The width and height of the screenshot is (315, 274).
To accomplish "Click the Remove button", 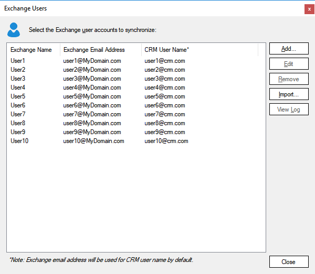I will click(x=288, y=79).
